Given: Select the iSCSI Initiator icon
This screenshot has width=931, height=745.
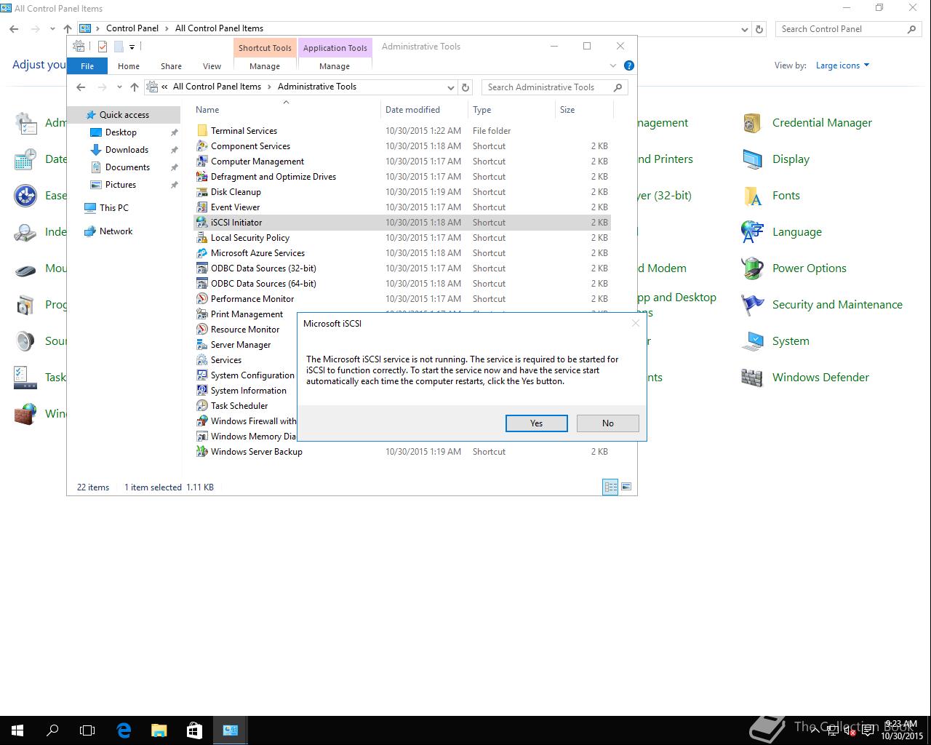Looking at the screenshot, I should [202, 223].
